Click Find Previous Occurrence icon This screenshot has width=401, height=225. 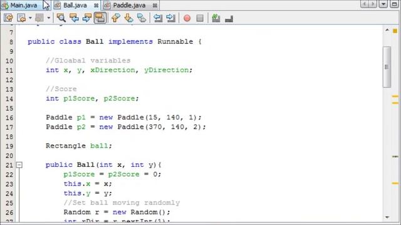click(x=74, y=18)
